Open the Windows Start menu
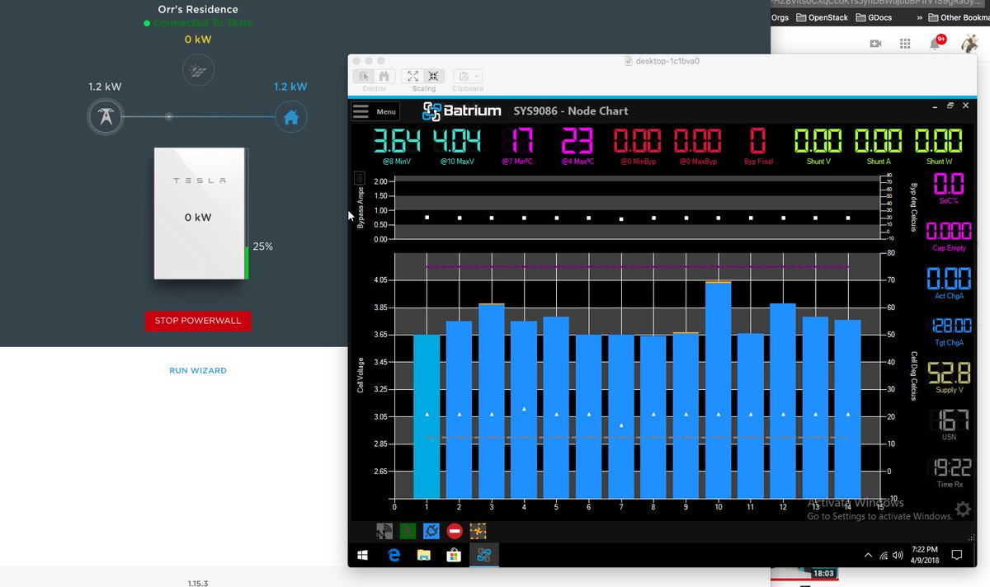990x587 pixels. (x=362, y=556)
